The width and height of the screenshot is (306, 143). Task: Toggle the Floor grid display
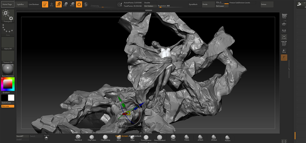coord(284,23)
